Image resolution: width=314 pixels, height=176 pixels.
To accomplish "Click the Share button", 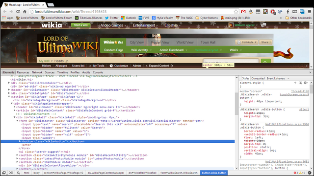I will click(x=266, y=42).
